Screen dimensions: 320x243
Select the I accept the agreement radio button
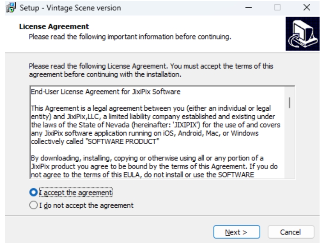[34, 192]
